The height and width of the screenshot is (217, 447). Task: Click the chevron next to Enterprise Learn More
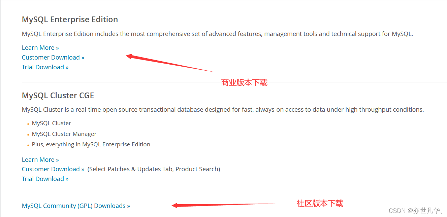click(57, 47)
